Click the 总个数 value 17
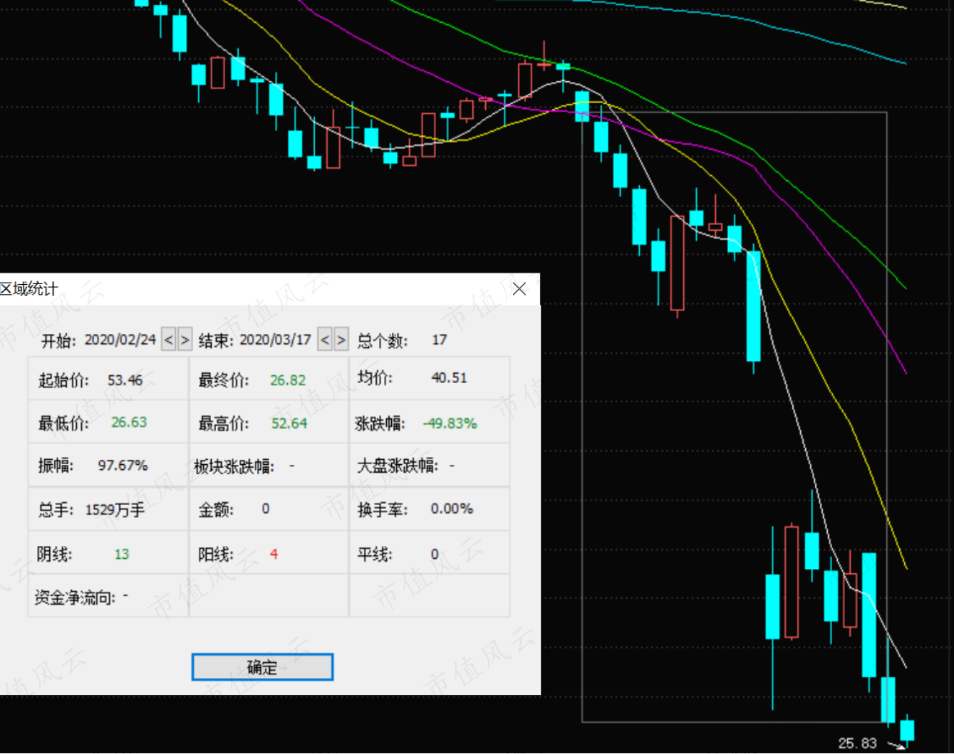The image size is (954, 754). tap(440, 340)
